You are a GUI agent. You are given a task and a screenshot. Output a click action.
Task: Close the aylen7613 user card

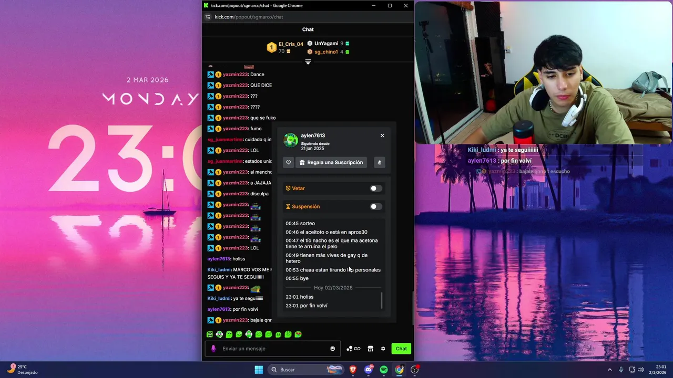point(382,135)
